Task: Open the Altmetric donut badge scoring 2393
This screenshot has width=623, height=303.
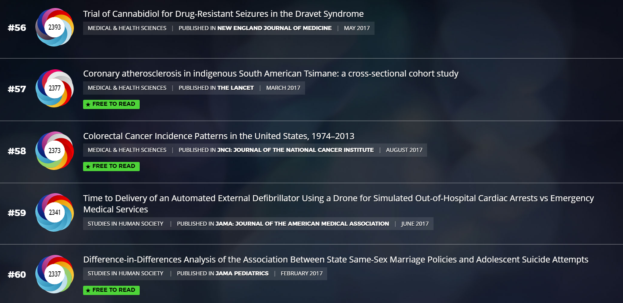Action: [x=55, y=27]
